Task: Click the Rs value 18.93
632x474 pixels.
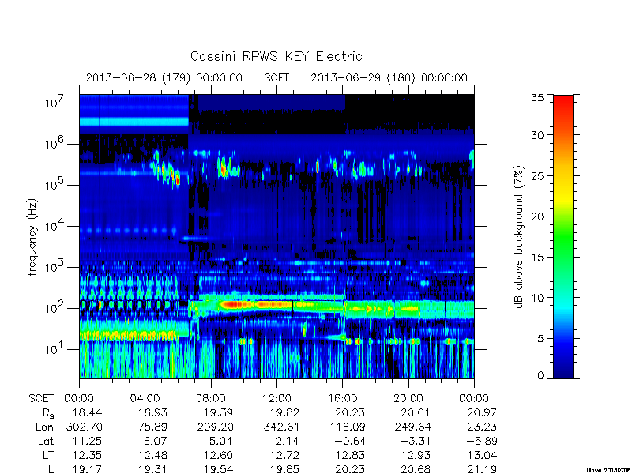Action: tap(152, 412)
